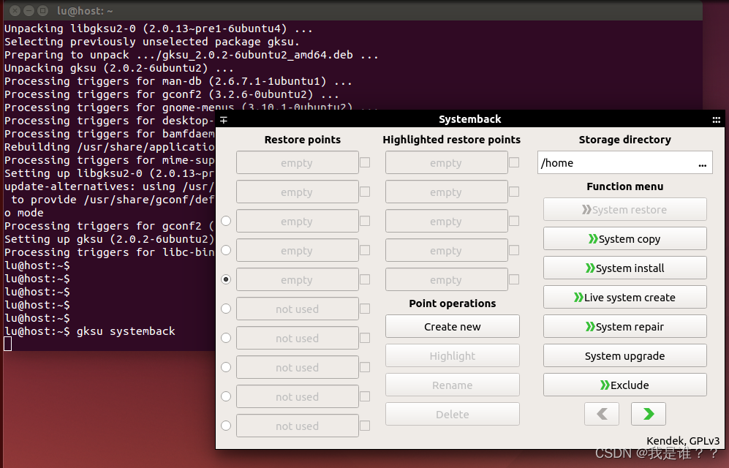Click the gray back arrow under Function menu
729x468 pixels.
point(602,414)
